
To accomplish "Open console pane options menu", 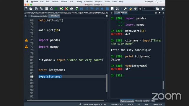I will tap(163, 13).
